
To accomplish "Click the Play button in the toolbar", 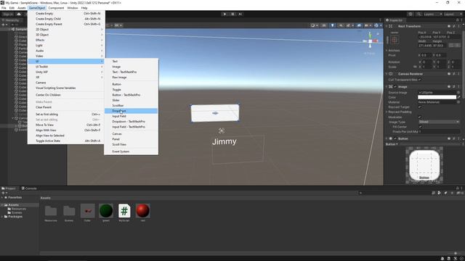I will coord(225,14).
